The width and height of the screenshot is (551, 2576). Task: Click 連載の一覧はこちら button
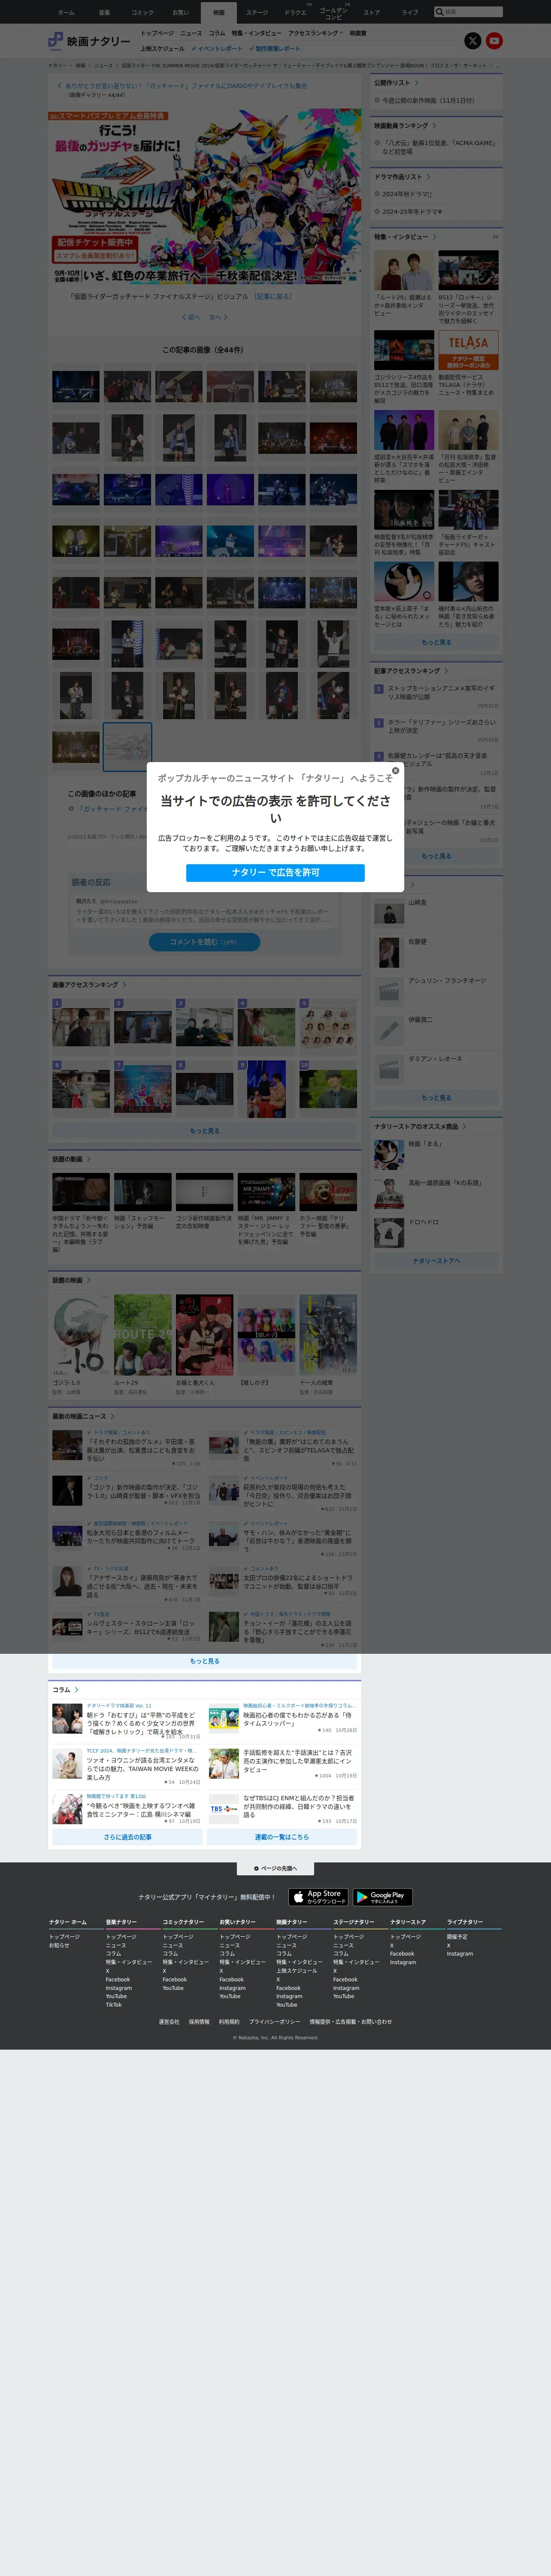tap(282, 1837)
